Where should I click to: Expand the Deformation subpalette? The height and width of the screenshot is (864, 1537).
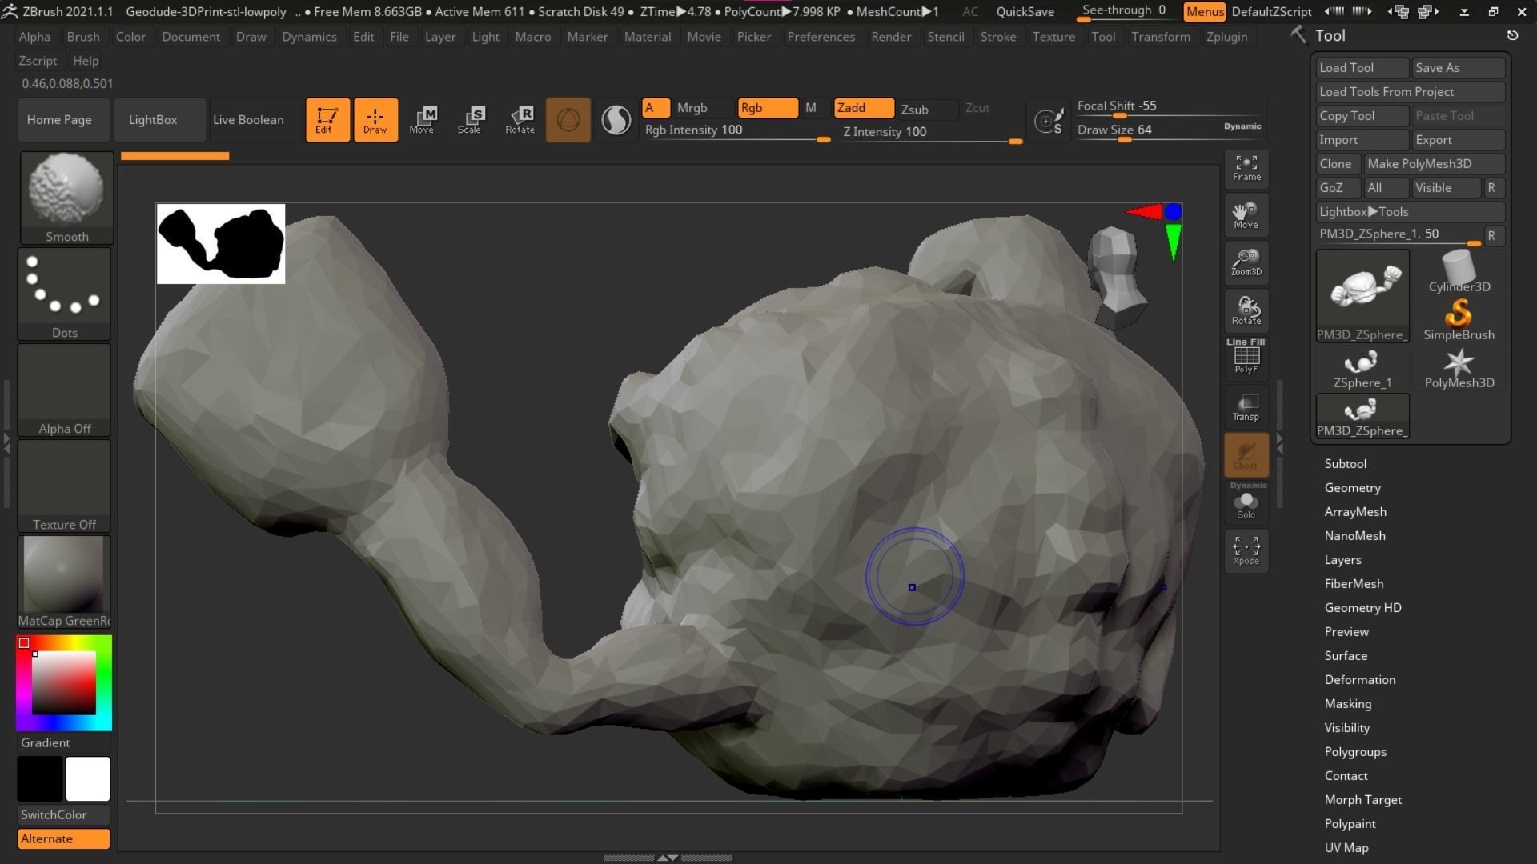coord(1359,680)
